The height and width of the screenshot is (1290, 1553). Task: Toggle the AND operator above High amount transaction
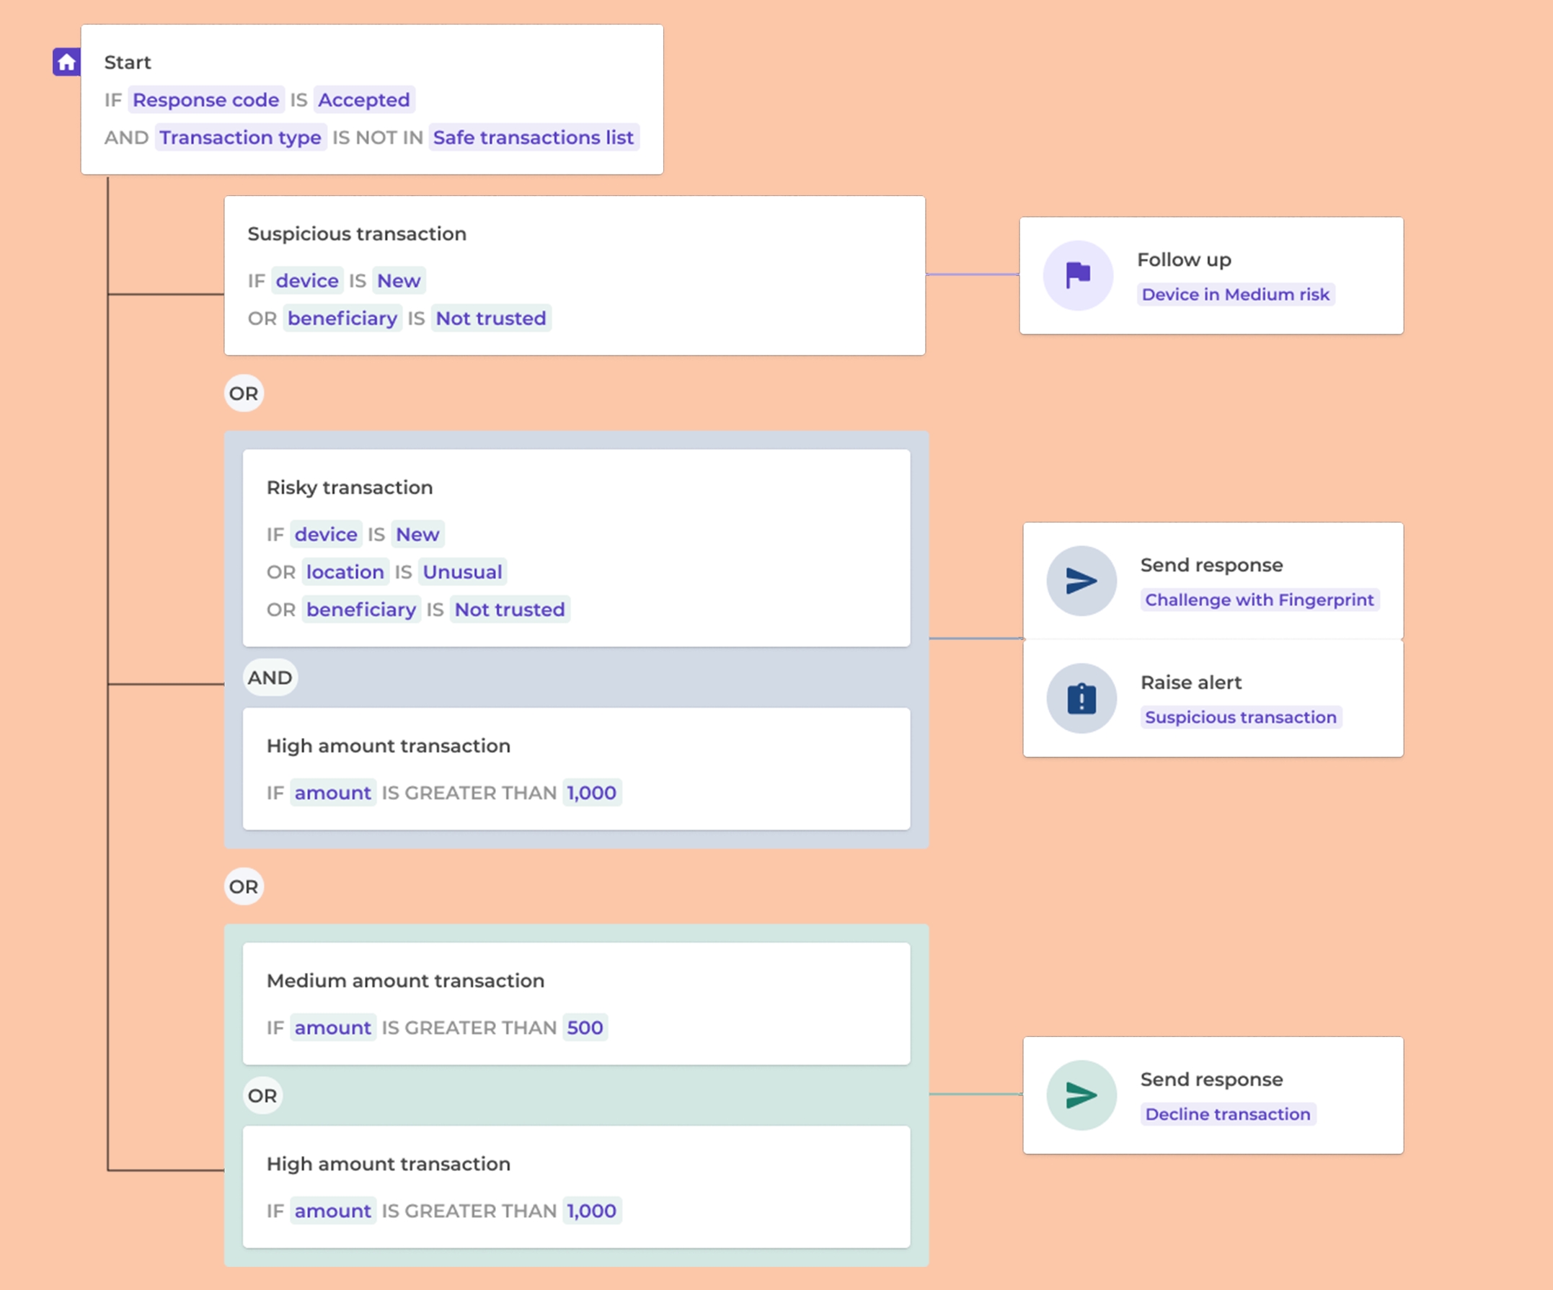point(270,677)
